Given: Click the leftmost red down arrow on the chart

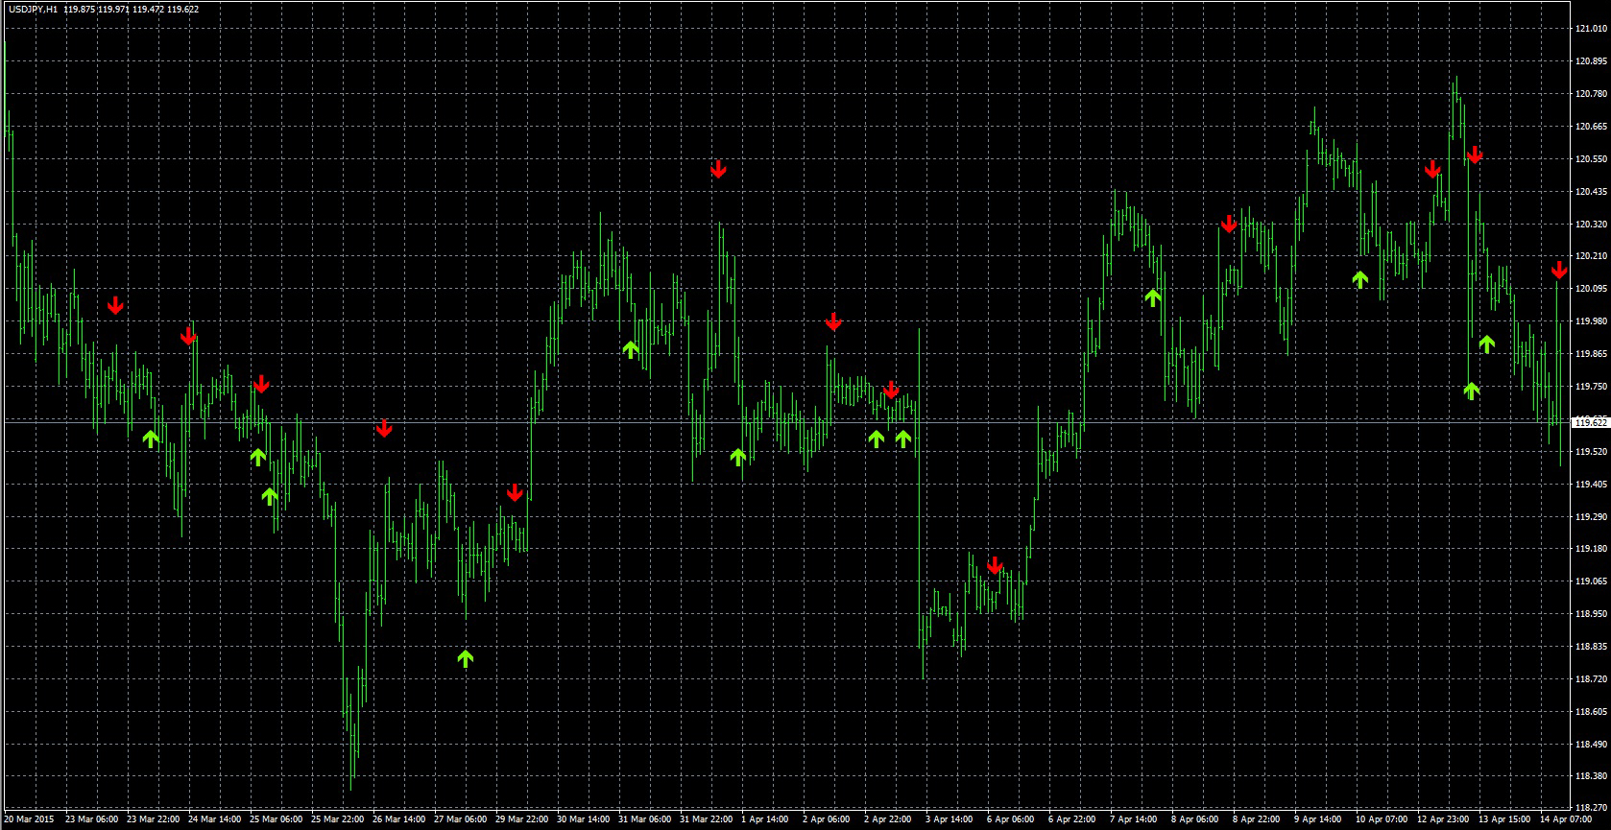Looking at the screenshot, I should tap(115, 306).
